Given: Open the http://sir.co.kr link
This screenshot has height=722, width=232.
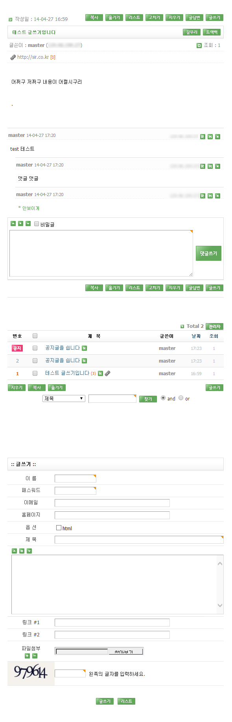Looking at the screenshot, I should (33, 57).
